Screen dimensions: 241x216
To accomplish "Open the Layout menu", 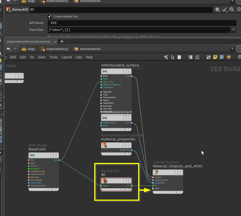I will click(67, 57).
